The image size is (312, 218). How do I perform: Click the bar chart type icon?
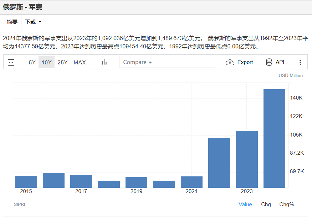(104, 62)
